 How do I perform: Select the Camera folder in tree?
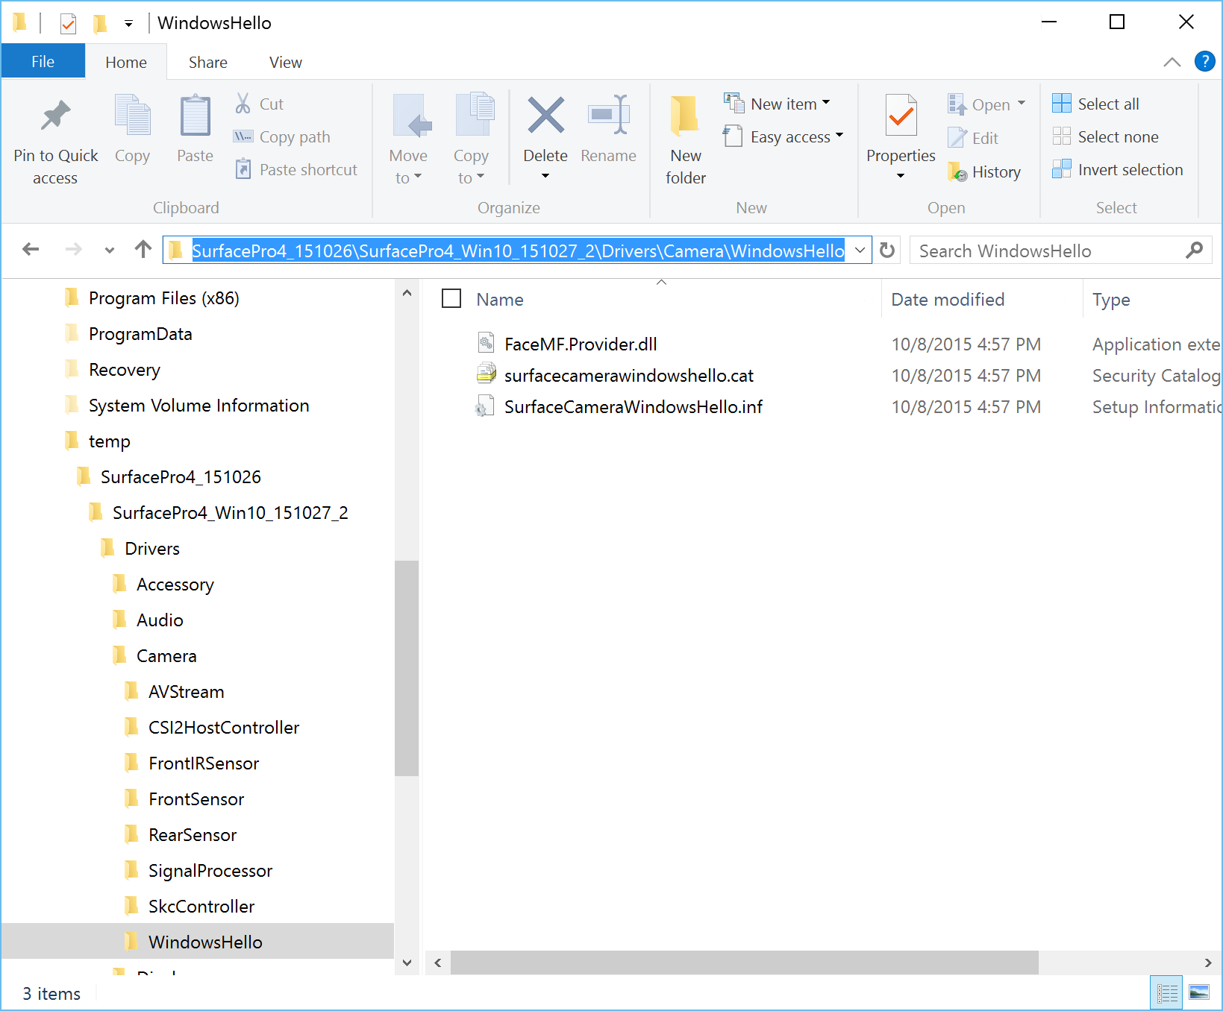[166, 655]
